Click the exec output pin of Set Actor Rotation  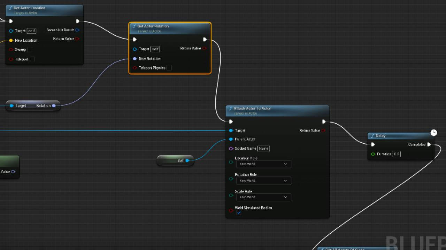[205, 40]
